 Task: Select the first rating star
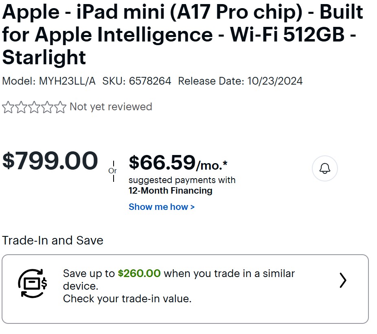pyautogui.click(x=8, y=107)
